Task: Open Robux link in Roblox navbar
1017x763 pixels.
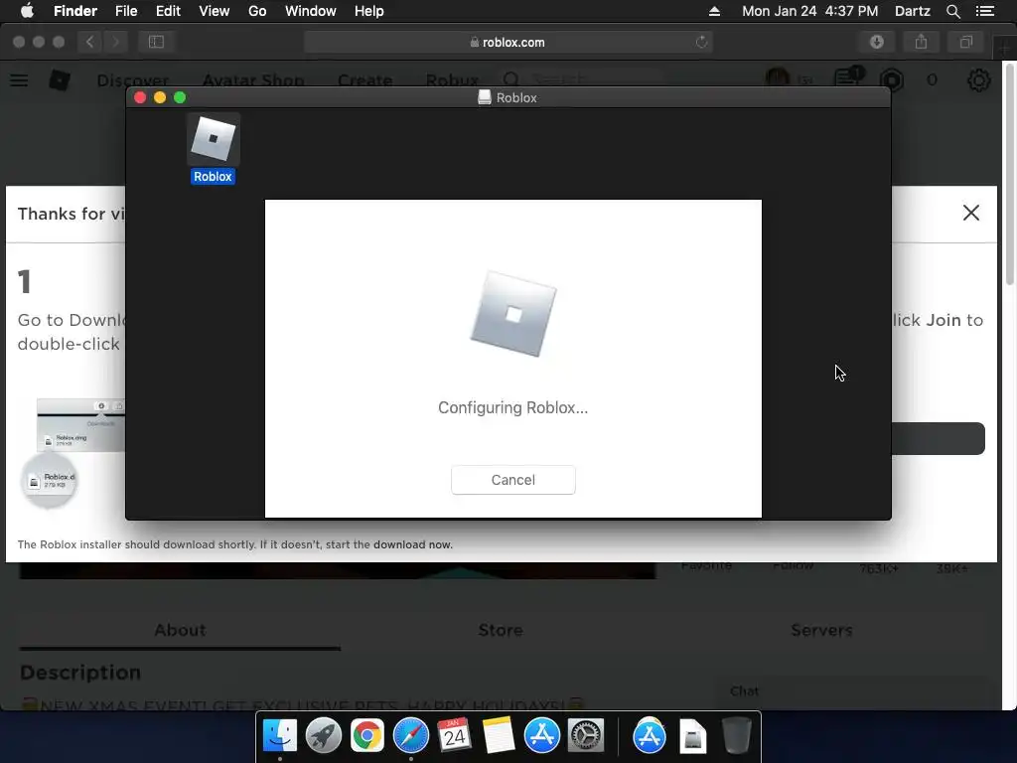Action: coord(452,80)
